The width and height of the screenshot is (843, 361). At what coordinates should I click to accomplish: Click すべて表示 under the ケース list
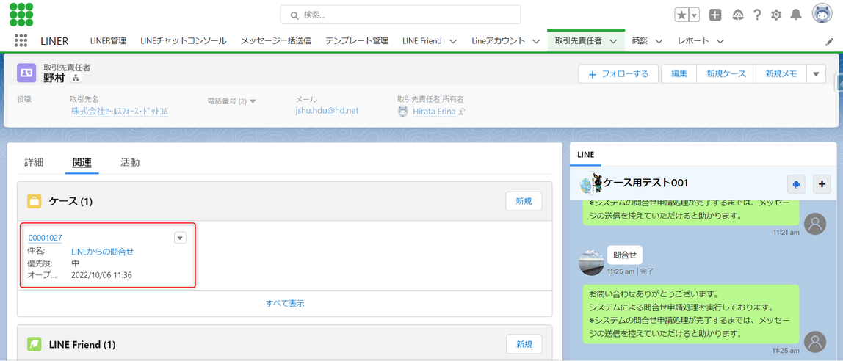[x=285, y=303]
